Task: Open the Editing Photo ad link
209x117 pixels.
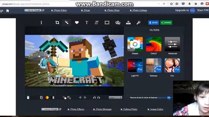Action: tap(129, 109)
